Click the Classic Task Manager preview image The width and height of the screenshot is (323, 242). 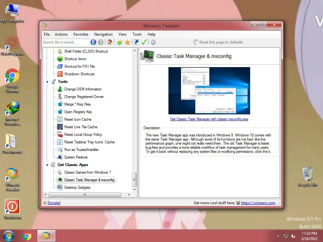(x=209, y=91)
